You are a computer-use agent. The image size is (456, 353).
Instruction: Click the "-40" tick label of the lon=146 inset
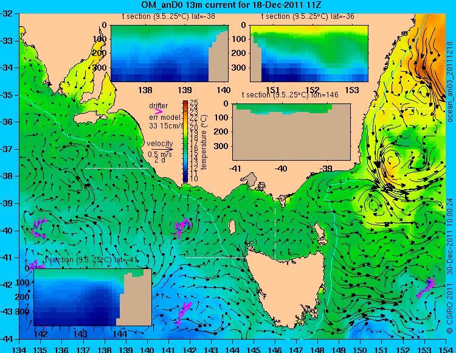click(x=281, y=168)
